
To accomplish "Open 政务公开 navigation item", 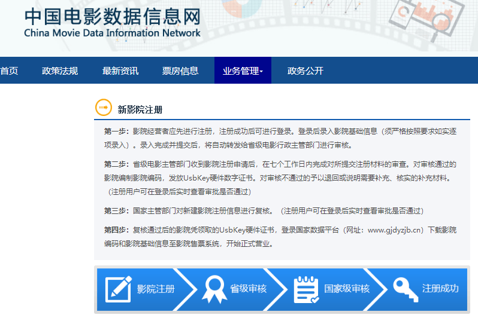I will [x=305, y=71].
